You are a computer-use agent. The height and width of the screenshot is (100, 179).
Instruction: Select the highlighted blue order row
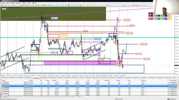coord(89,86)
